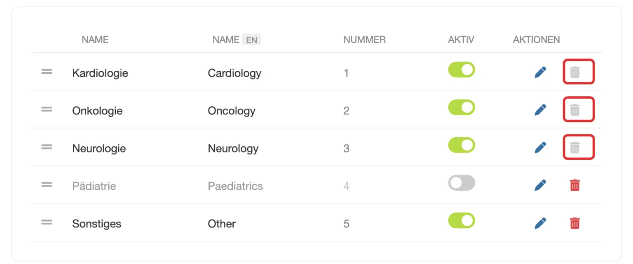Edit the Kardiologie row with the pencil icon

[540, 72]
